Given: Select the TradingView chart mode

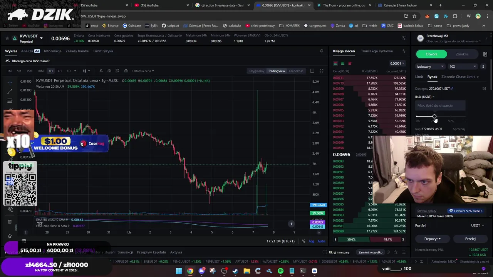Looking at the screenshot, I should pyautogui.click(x=277, y=71).
